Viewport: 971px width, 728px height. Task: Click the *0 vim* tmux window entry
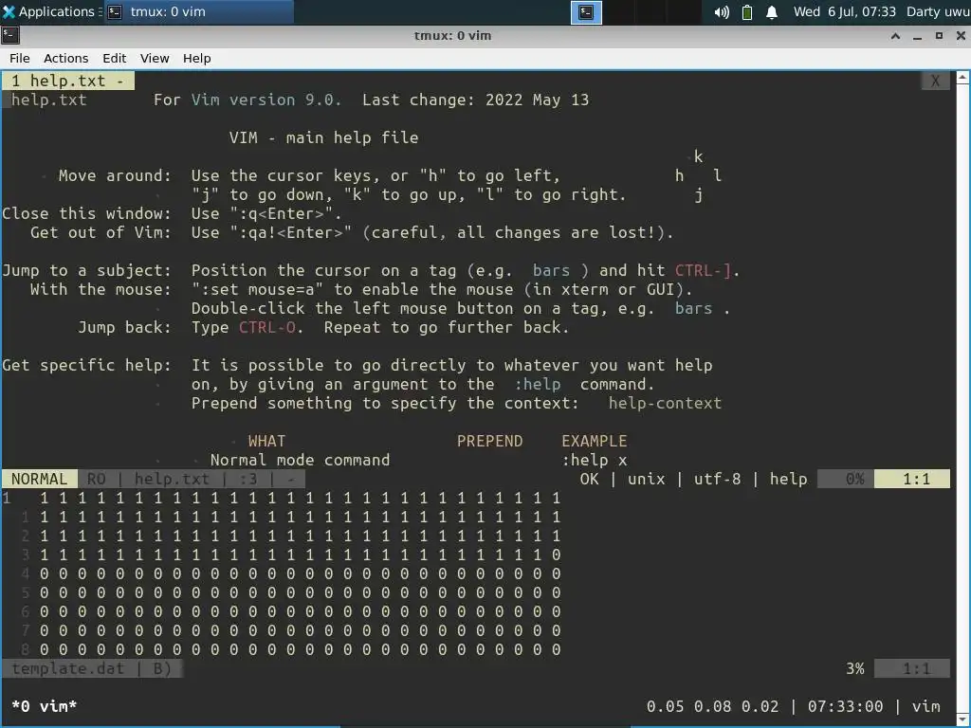click(44, 706)
